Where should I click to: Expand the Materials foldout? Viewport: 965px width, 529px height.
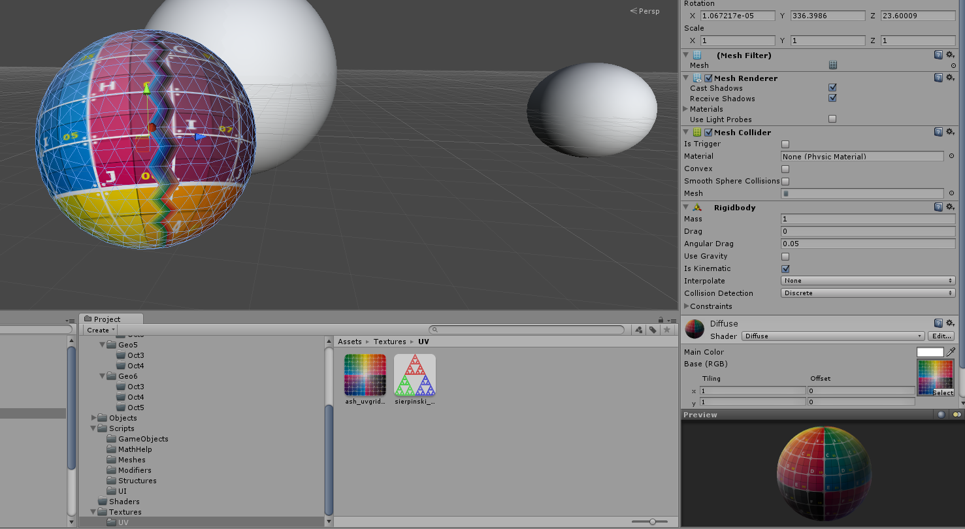tap(685, 109)
